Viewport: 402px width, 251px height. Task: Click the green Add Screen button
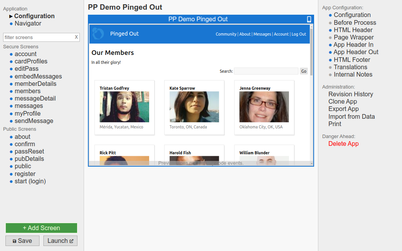[x=41, y=228]
